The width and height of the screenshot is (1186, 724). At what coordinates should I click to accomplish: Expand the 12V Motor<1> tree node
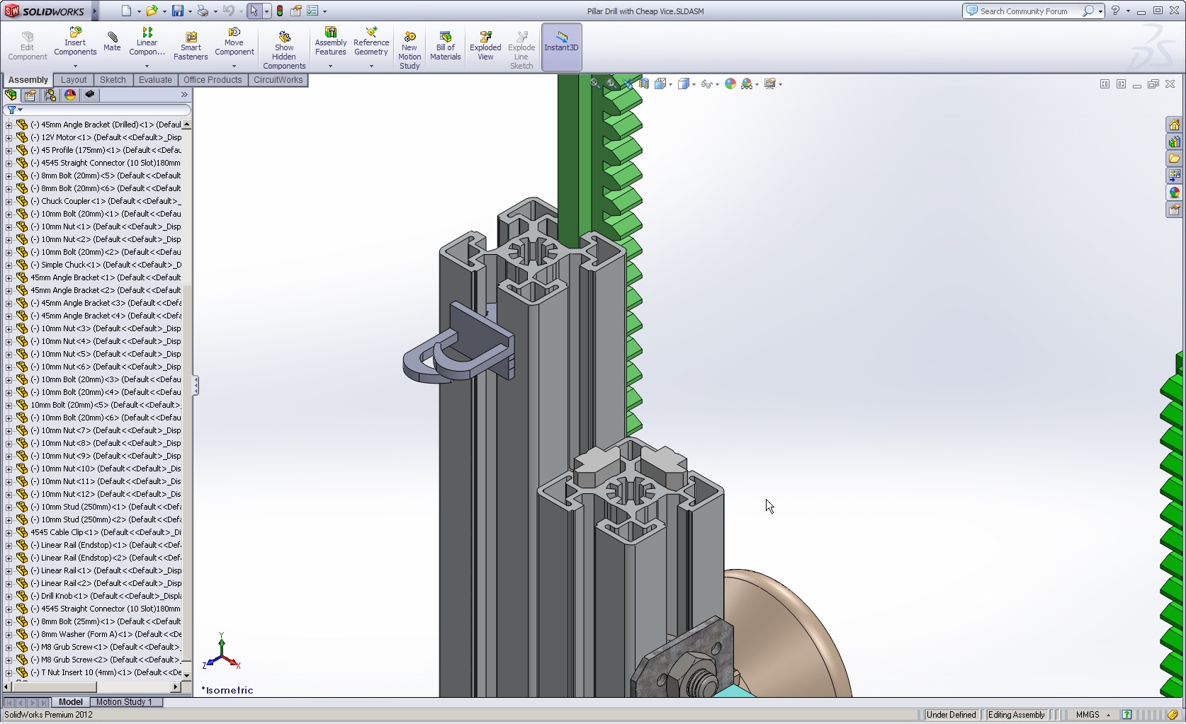coord(9,137)
